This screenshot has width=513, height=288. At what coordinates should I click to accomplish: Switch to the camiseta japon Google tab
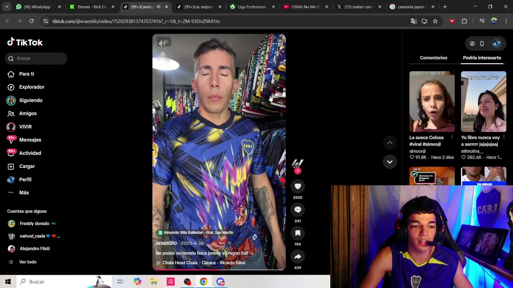[x=413, y=7]
